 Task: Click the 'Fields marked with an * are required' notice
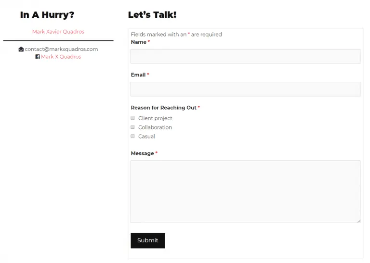click(x=176, y=34)
